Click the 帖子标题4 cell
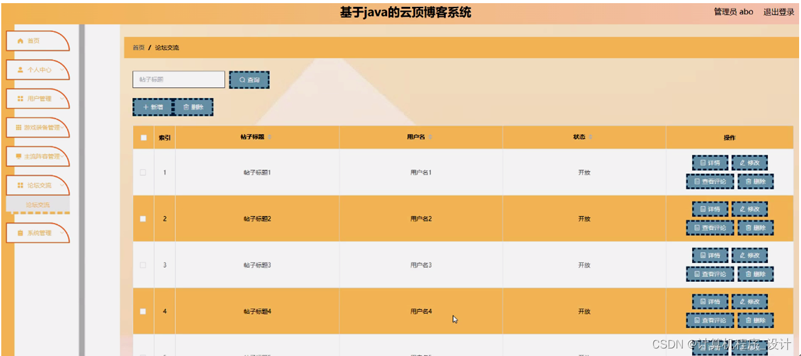The image size is (801, 356). tap(257, 311)
